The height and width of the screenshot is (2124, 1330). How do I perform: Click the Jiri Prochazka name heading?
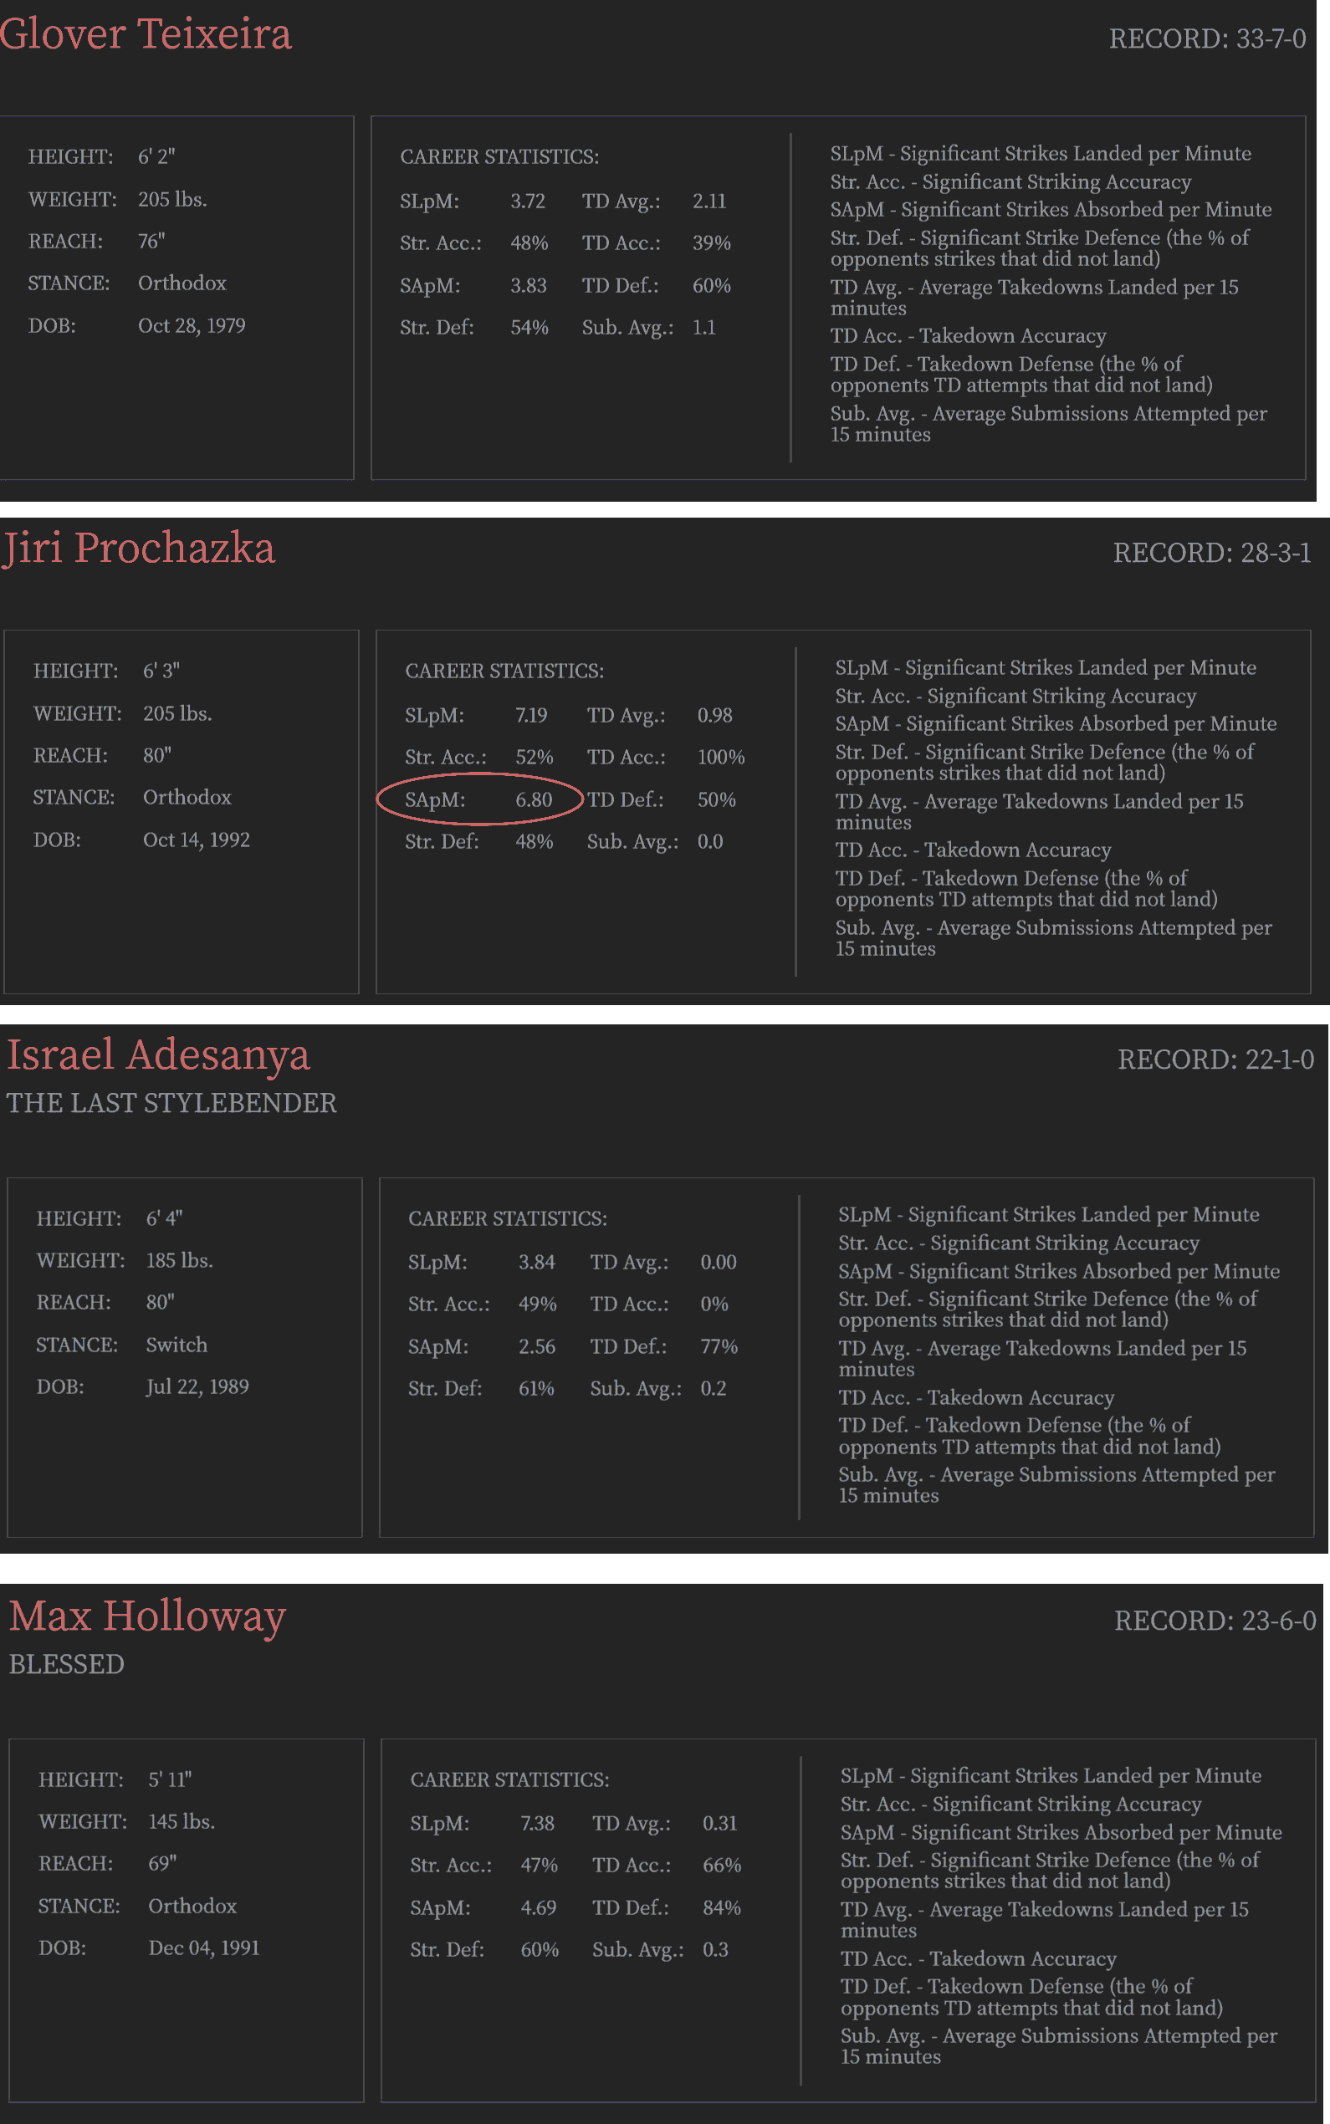[138, 549]
